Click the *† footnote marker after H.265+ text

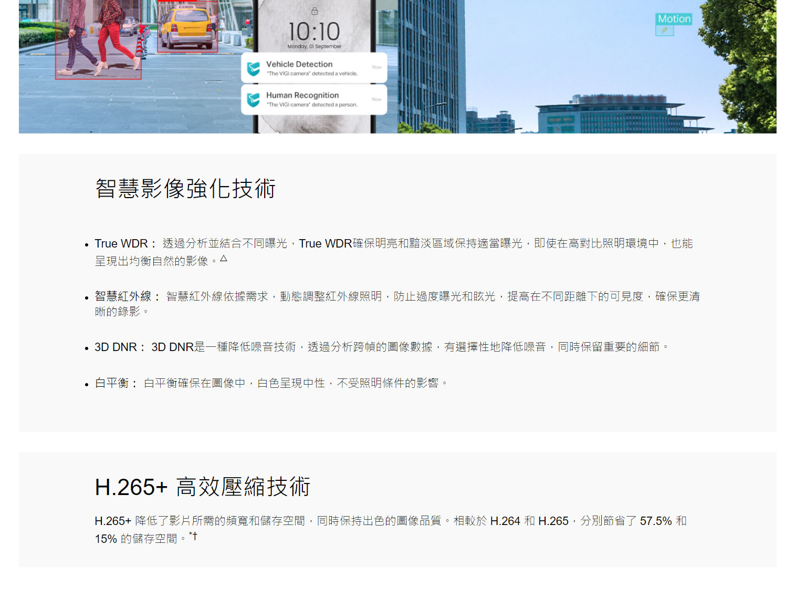click(193, 536)
